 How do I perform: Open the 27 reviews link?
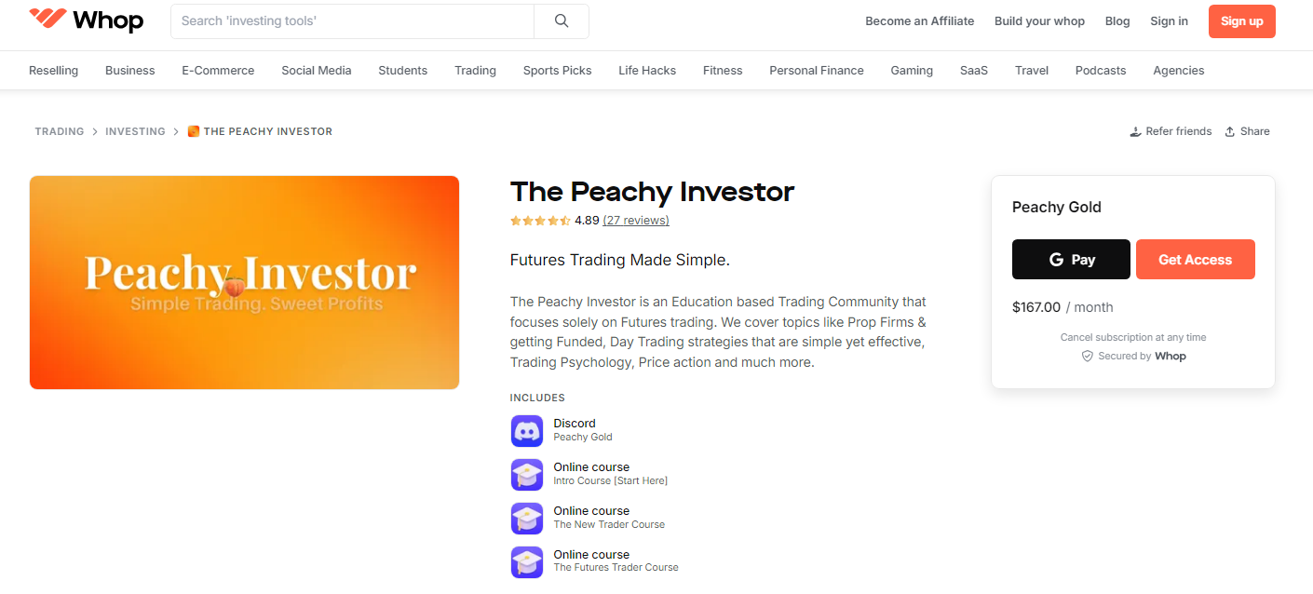pos(635,220)
